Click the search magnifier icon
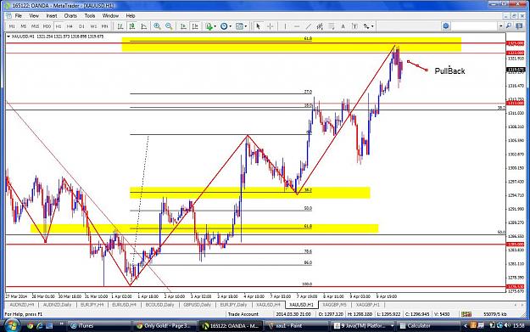The height and width of the screenshot is (332, 530). click(509, 26)
